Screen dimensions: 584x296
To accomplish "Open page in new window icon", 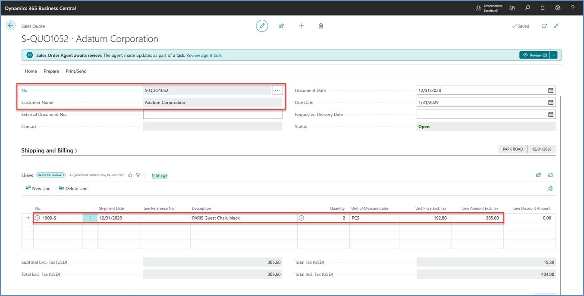I will coord(544,26).
